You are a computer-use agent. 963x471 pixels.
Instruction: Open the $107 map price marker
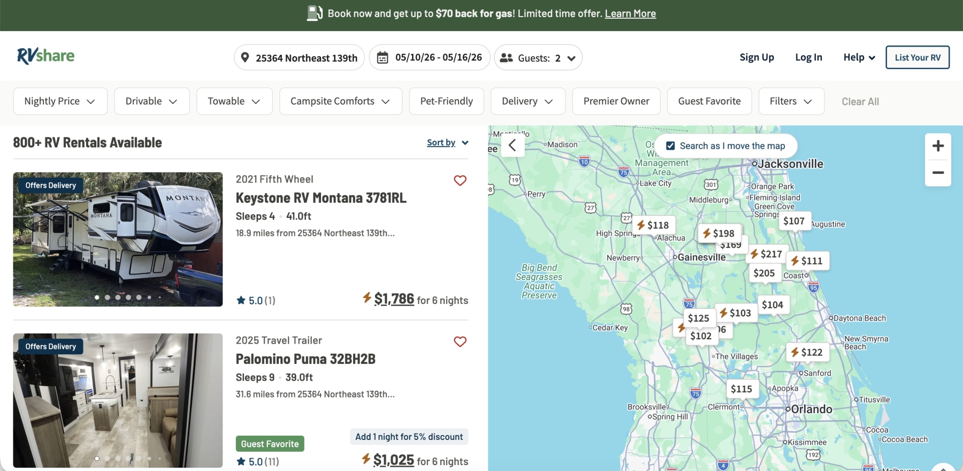tap(794, 221)
